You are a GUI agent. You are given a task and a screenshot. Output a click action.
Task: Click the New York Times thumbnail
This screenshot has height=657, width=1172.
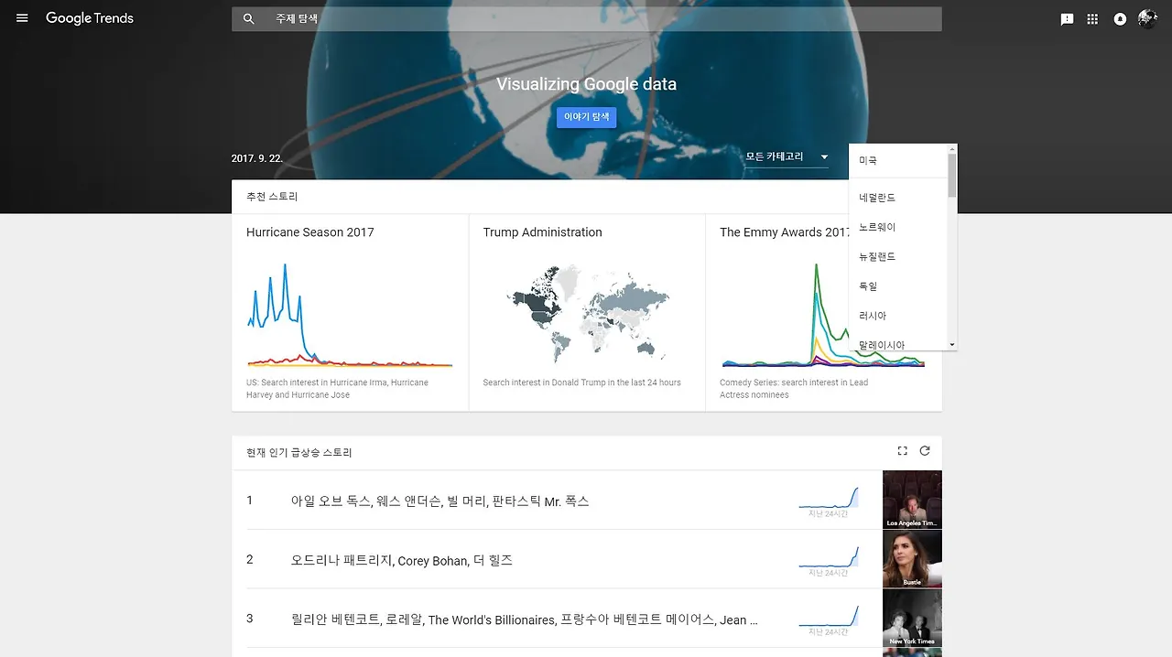tap(912, 618)
